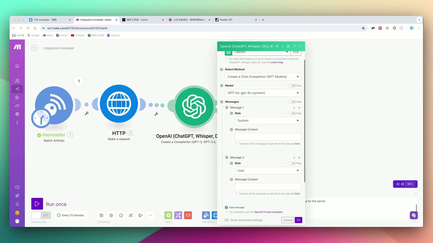Viewport: 433px width, 243px height.
Task: Open the green Tools gear icon
Action: tap(168, 215)
